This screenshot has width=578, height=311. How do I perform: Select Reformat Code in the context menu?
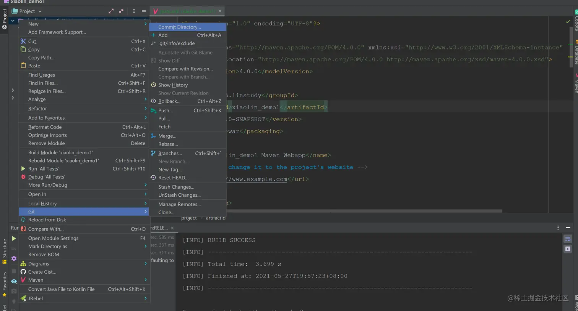point(84,127)
